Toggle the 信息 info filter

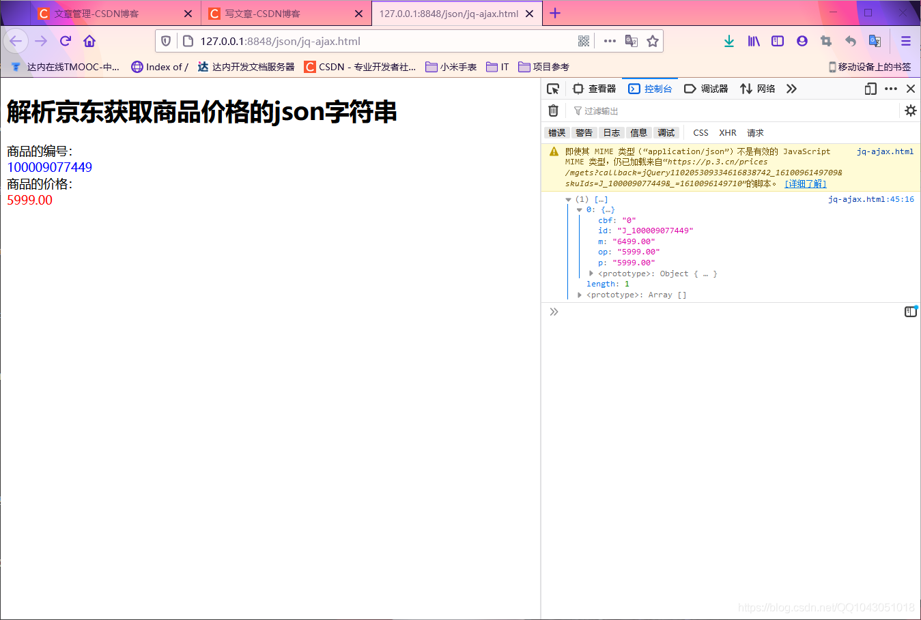639,133
